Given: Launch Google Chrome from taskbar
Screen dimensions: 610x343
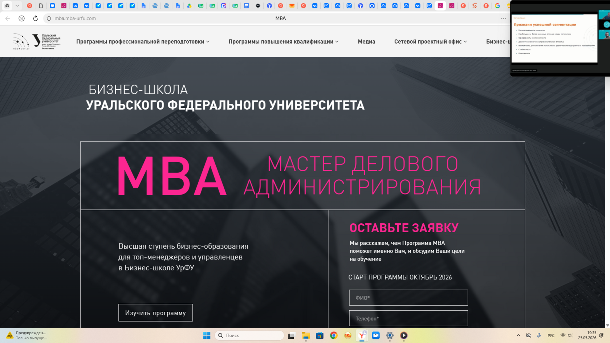Looking at the screenshot, I should (334, 336).
